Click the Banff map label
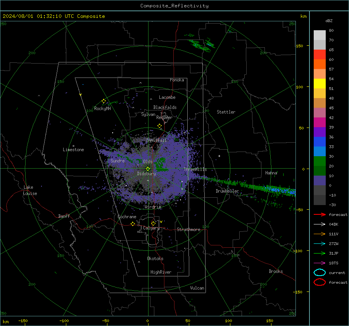 pyautogui.click(x=64, y=216)
